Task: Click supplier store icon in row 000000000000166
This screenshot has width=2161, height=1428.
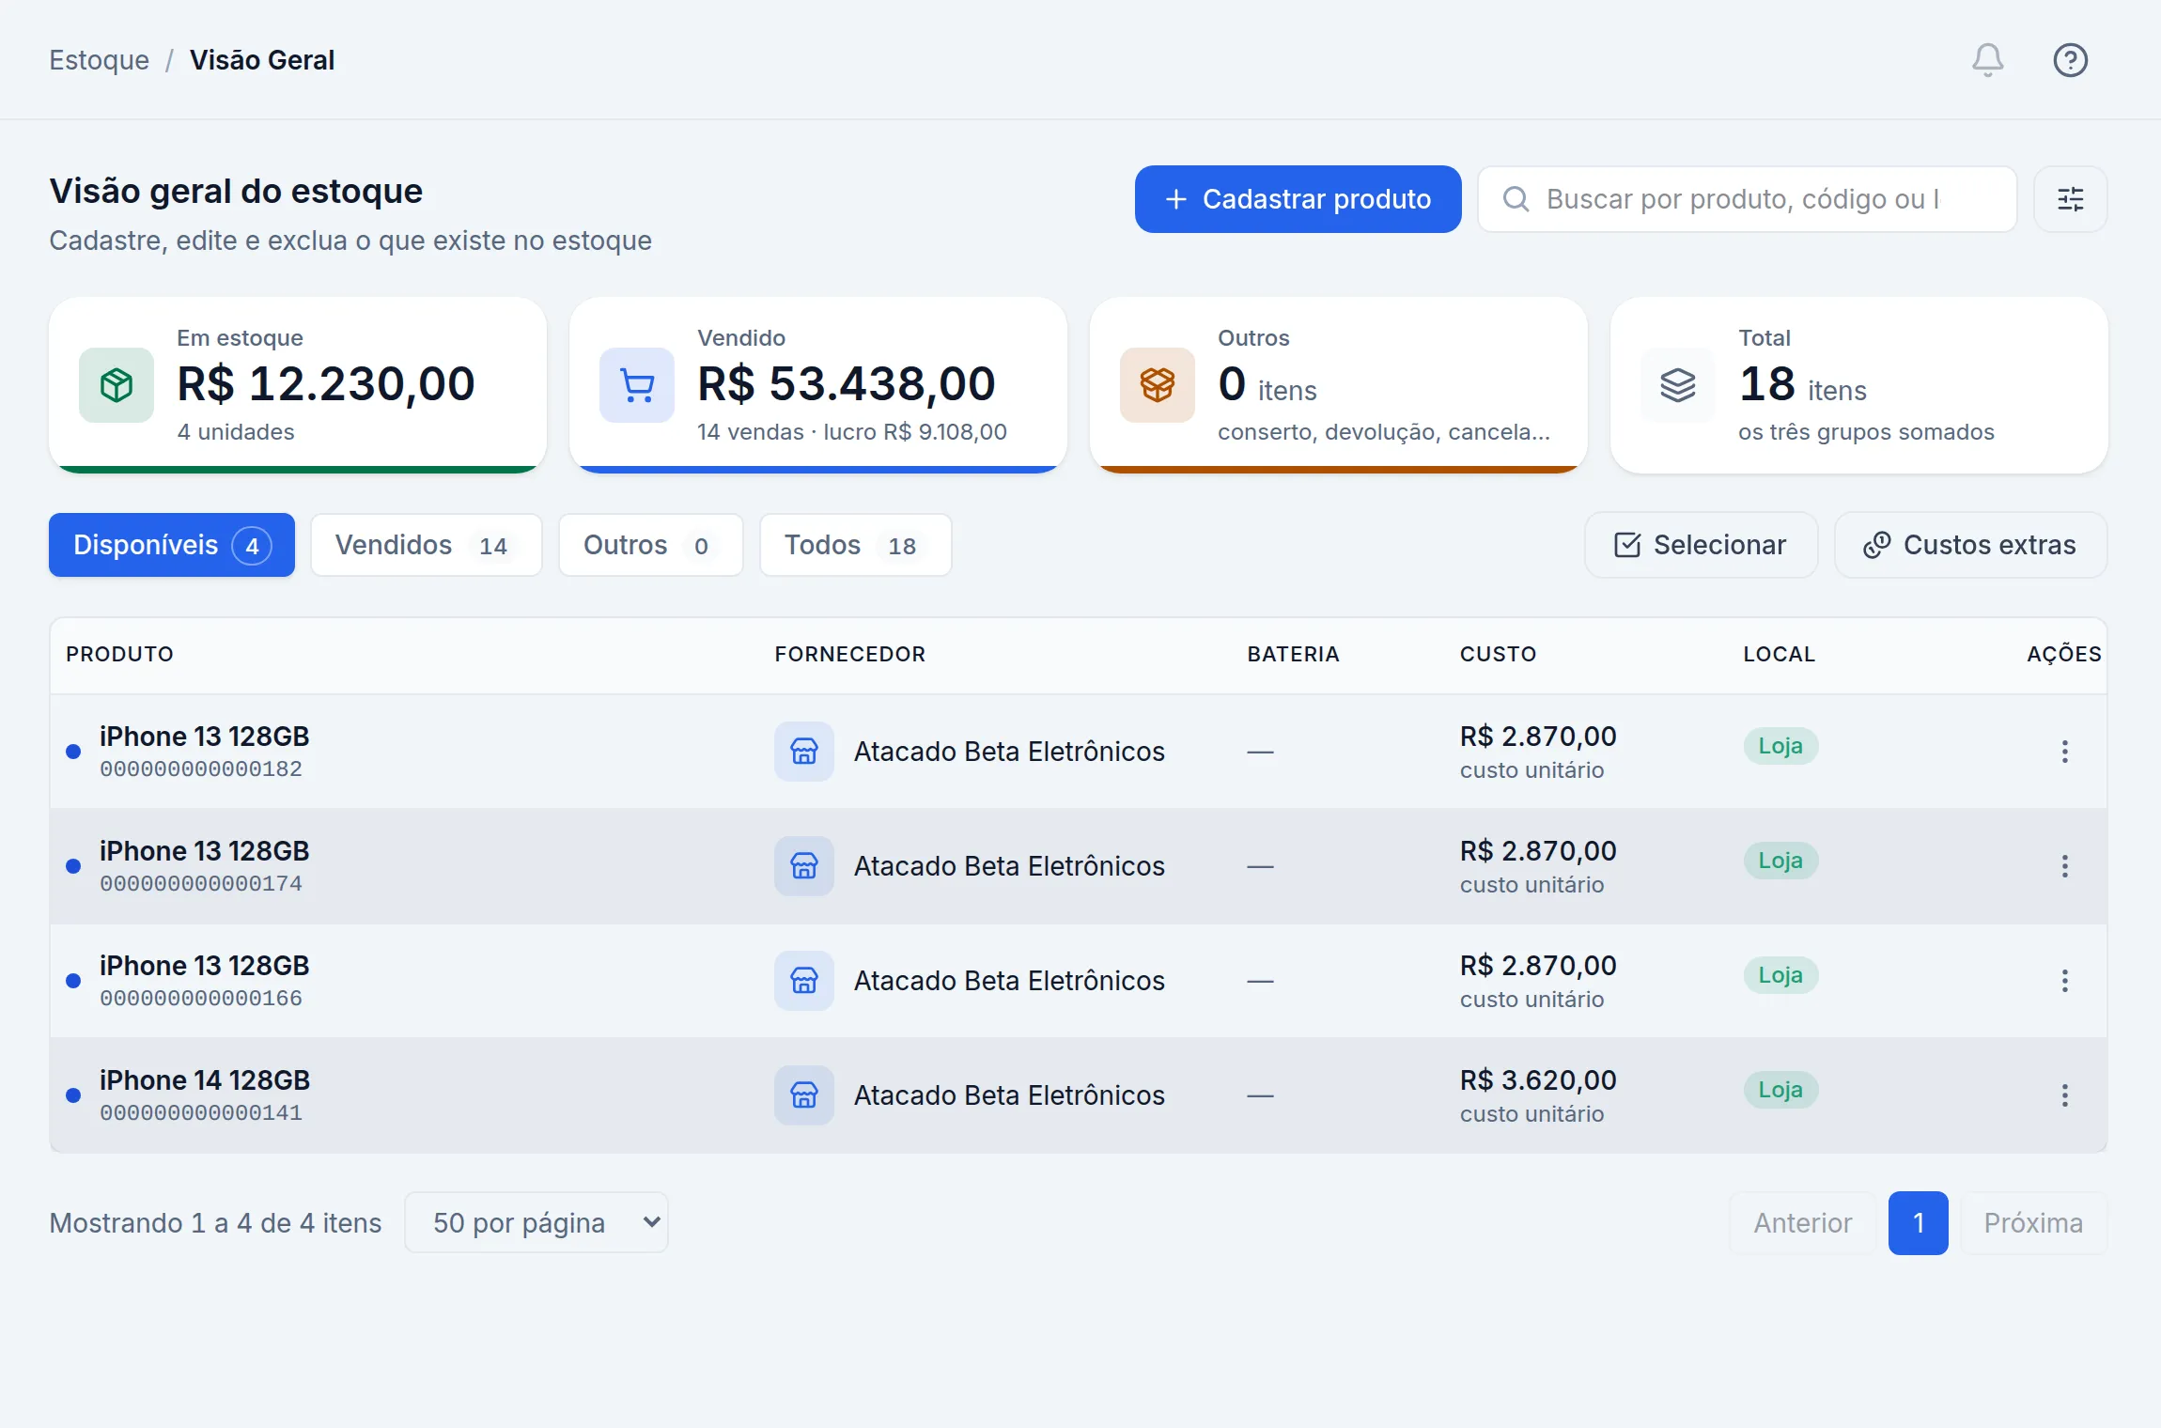Action: coord(804,981)
